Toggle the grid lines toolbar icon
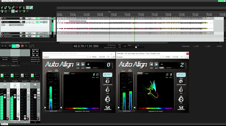The image size is (226, 126). pos(9,11)
